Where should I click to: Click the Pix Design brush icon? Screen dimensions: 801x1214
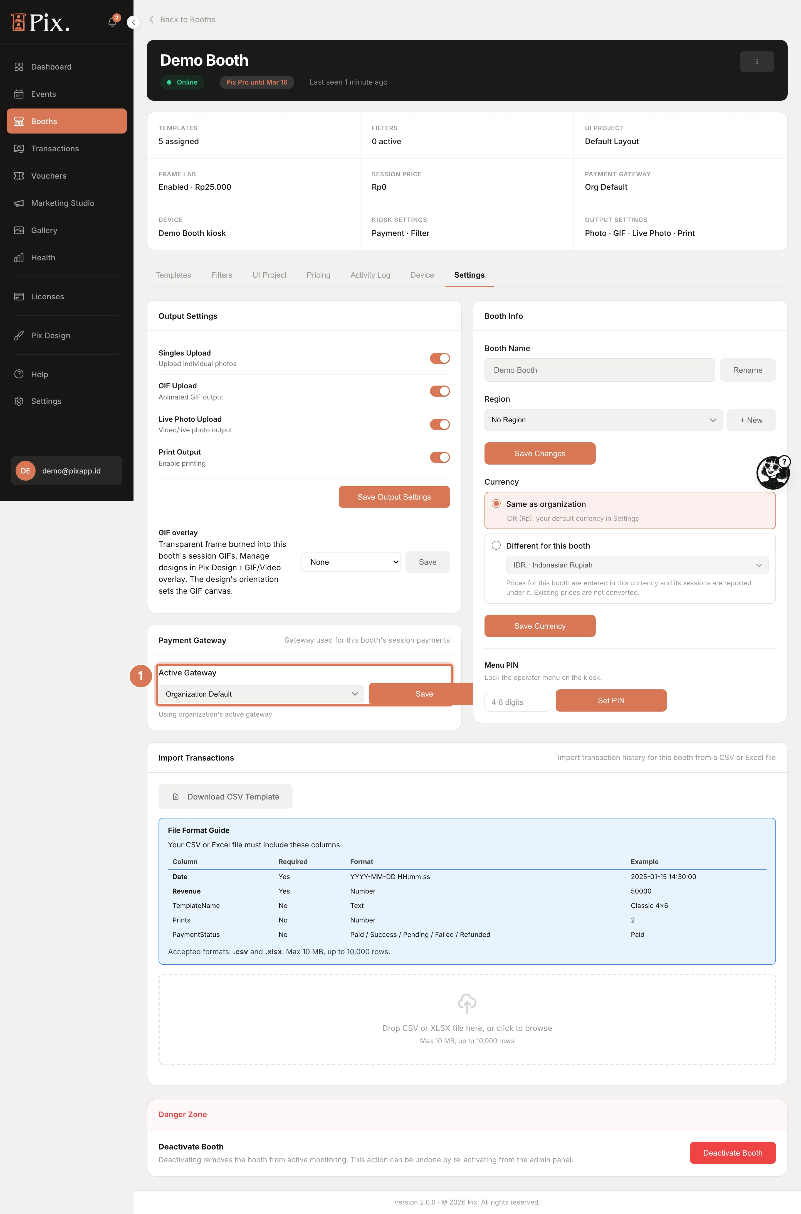click(19, 336)
